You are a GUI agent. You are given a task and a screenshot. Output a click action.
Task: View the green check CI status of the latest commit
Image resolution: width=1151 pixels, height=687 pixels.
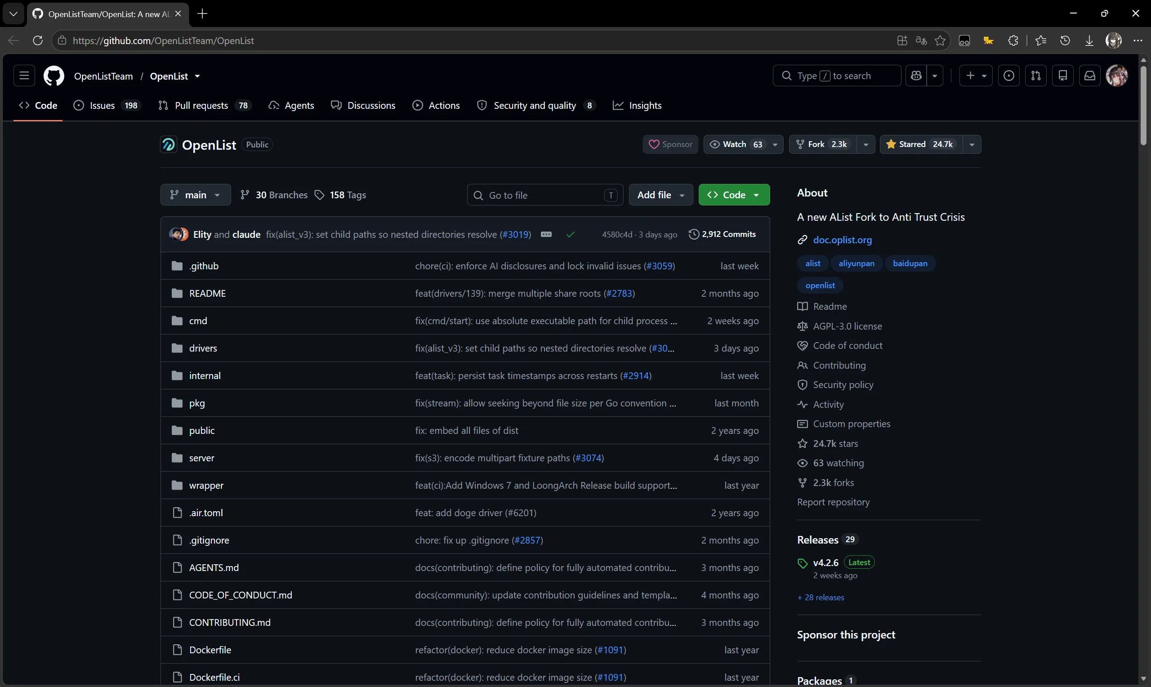click(570, 234)
